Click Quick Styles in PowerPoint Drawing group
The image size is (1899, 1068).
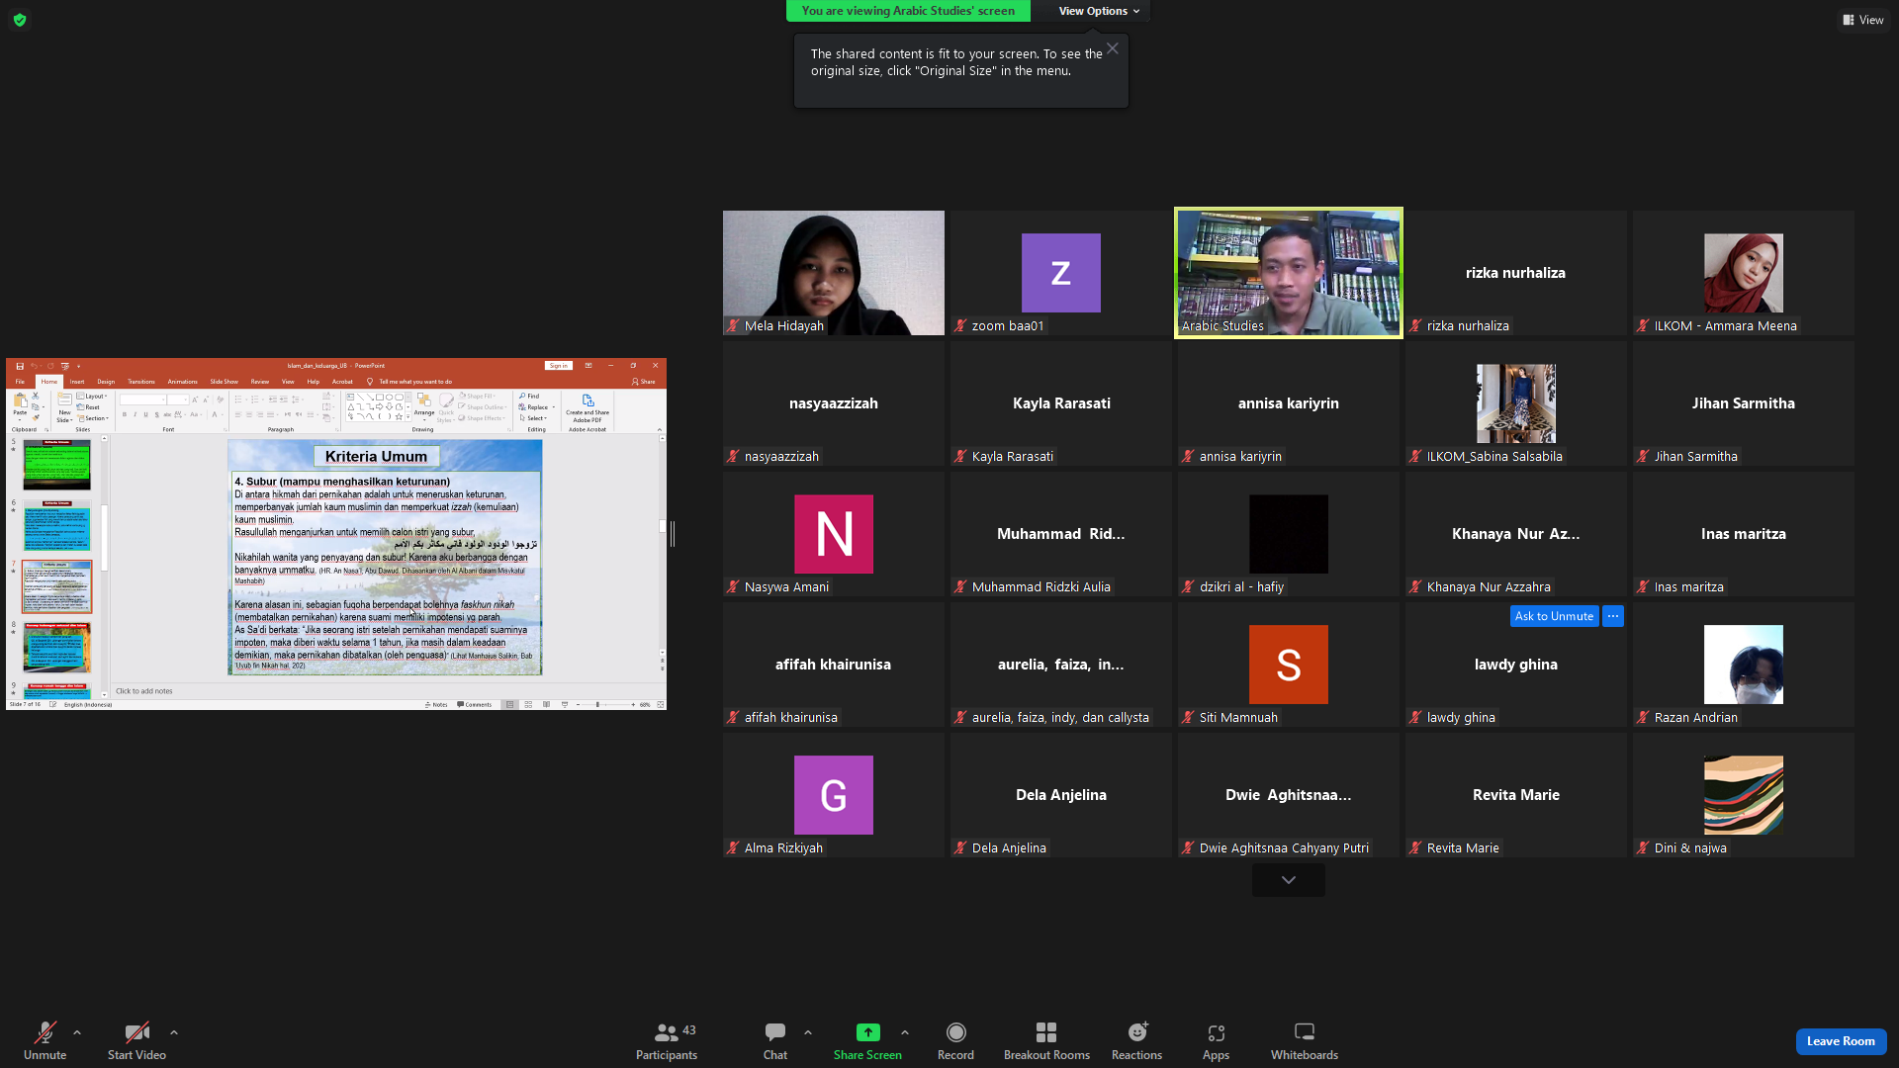[446, 406]
